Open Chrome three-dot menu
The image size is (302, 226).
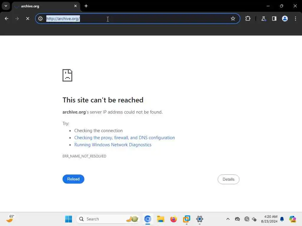296,19
